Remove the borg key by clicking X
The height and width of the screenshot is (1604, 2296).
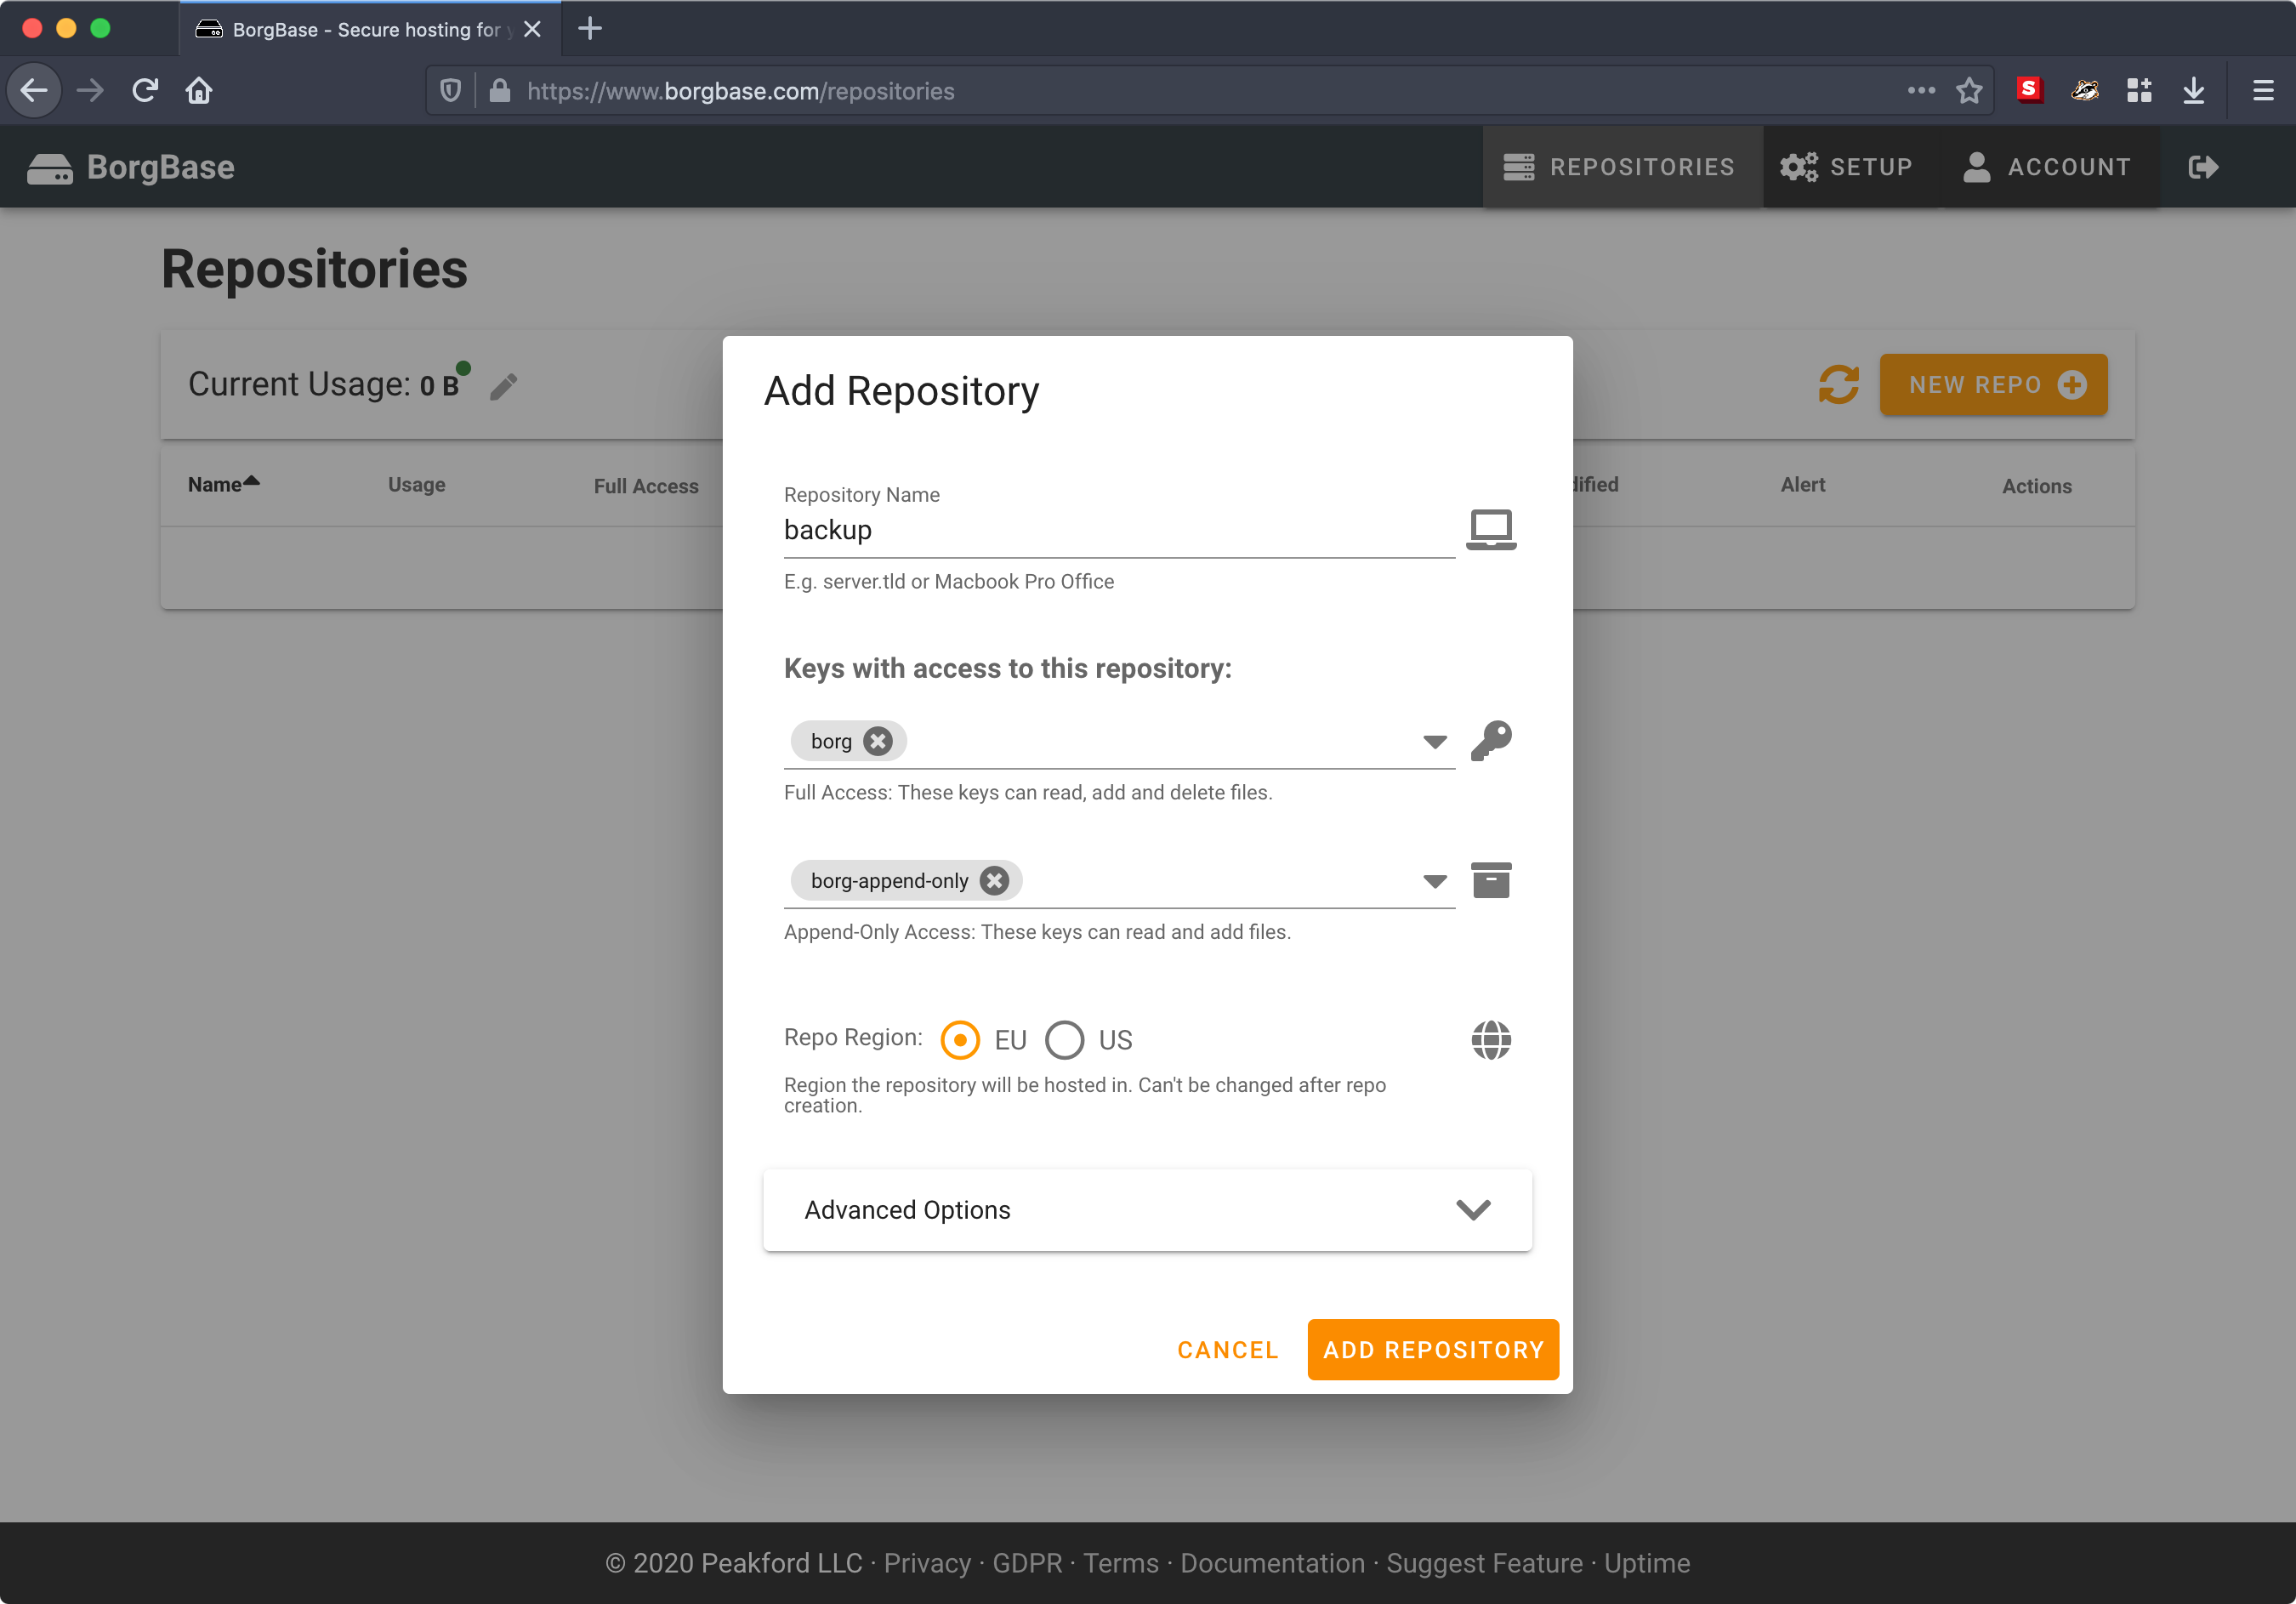(x=879, y=740)
